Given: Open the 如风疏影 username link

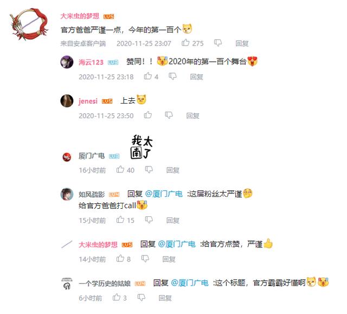Looking at the screenshot, I should pyautogui.click(x=92, y=194).
